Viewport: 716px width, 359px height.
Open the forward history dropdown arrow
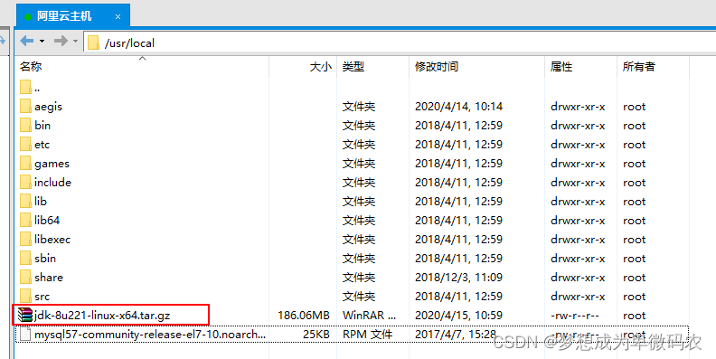(75, 41)
